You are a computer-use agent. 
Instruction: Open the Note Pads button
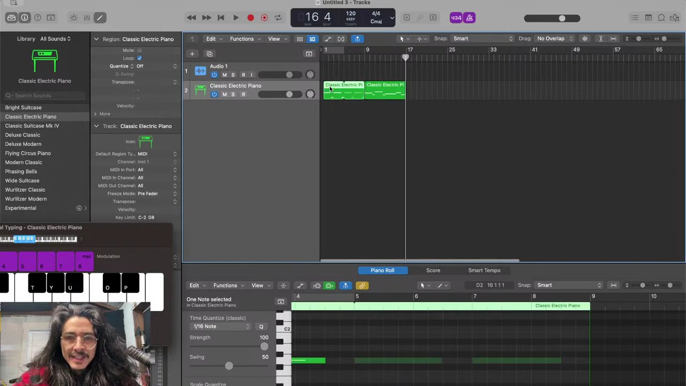[x=648, y=18]
